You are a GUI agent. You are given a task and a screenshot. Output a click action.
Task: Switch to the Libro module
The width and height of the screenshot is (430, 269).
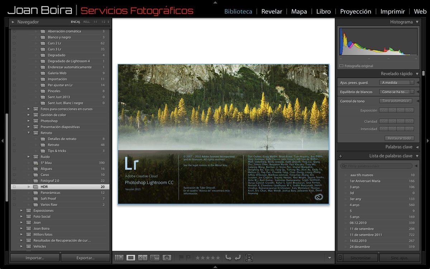(x=324, y=11)
